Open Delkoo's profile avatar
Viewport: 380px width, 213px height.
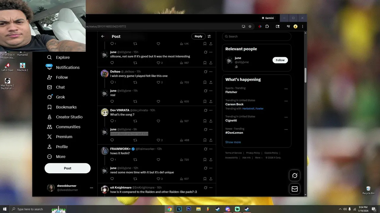pyautogui.click(x=104, y=74)
